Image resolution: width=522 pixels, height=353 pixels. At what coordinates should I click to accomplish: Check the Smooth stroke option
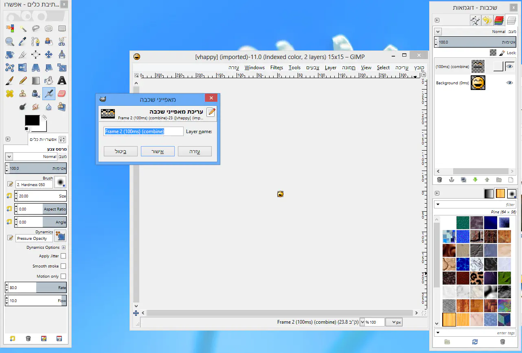click(63, 266)
